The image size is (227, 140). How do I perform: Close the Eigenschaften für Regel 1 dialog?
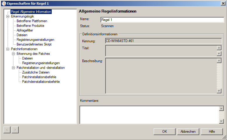coord(223,3)
